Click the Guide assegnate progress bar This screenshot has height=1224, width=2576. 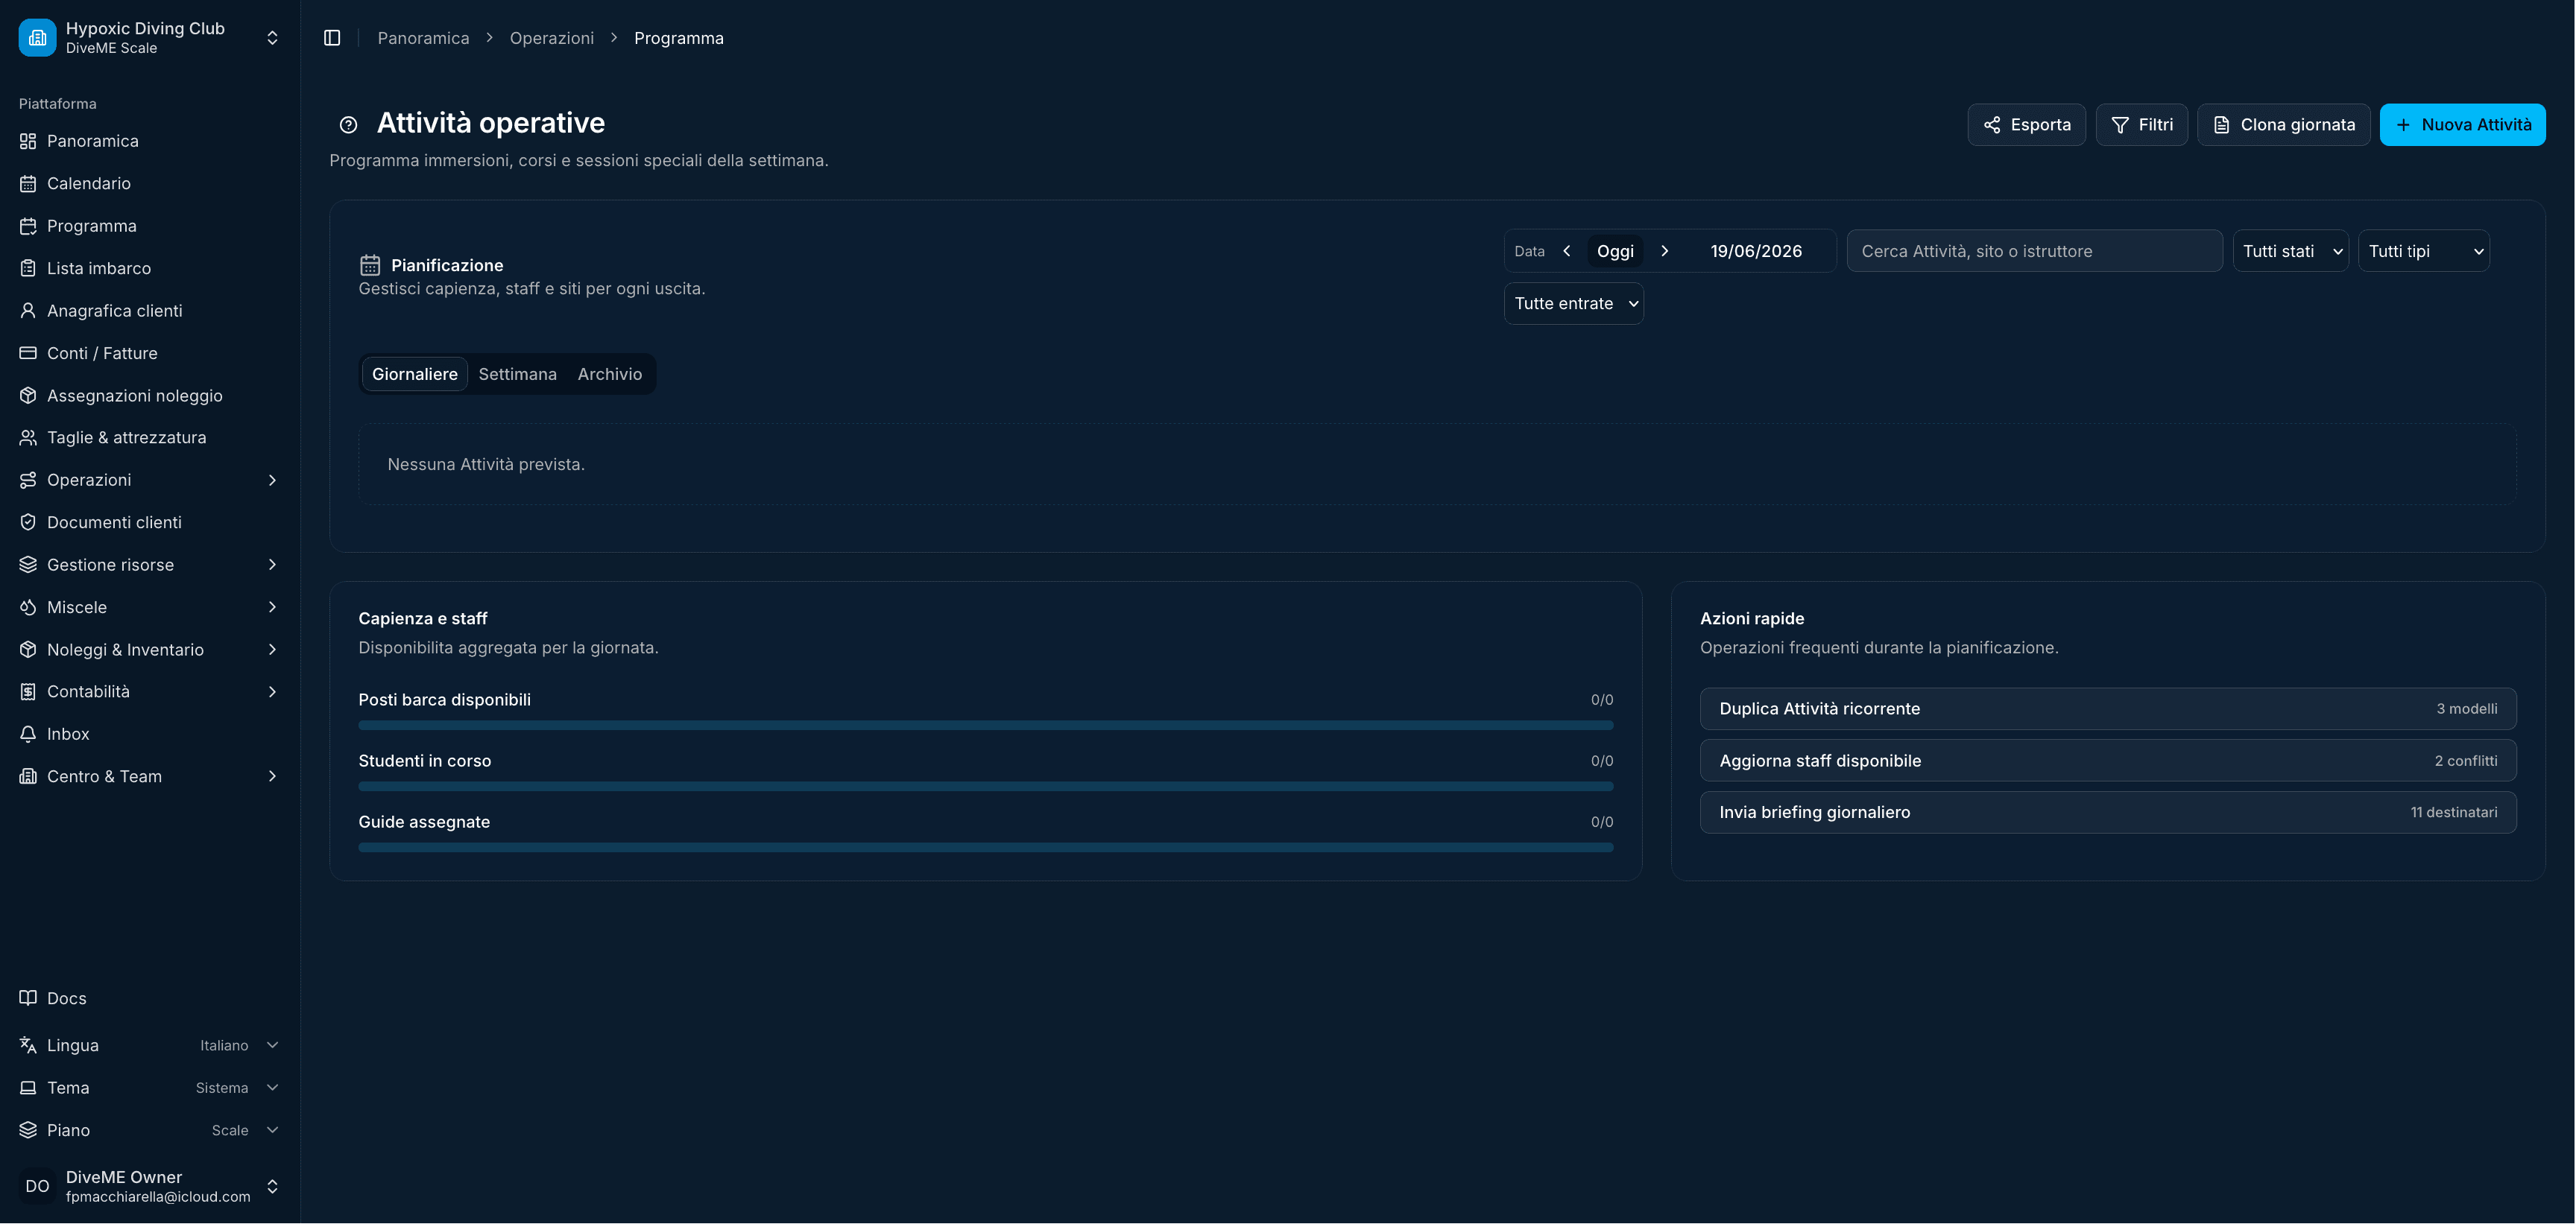coord(986,847)
